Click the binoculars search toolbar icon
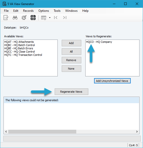Viewport: 143px width, 148px height. [x=15, y=18]
